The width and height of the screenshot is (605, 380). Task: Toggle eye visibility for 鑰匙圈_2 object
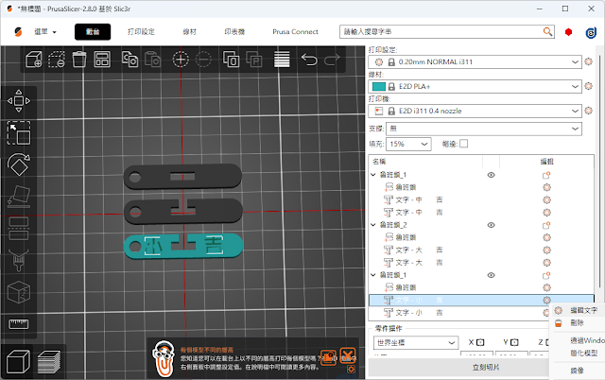491,225
